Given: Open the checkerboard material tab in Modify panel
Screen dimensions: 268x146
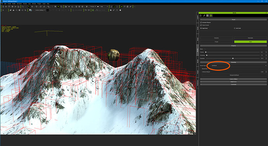Looking at the screenshot, I should click(x=207, y=15).
